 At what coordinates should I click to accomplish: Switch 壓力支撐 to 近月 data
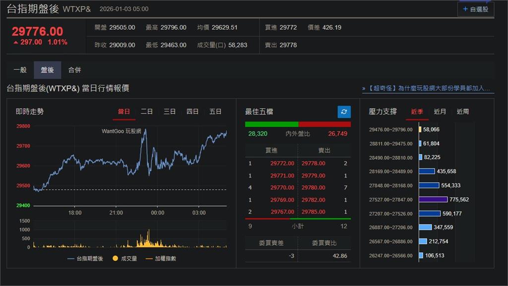click(x=440, y=112)
